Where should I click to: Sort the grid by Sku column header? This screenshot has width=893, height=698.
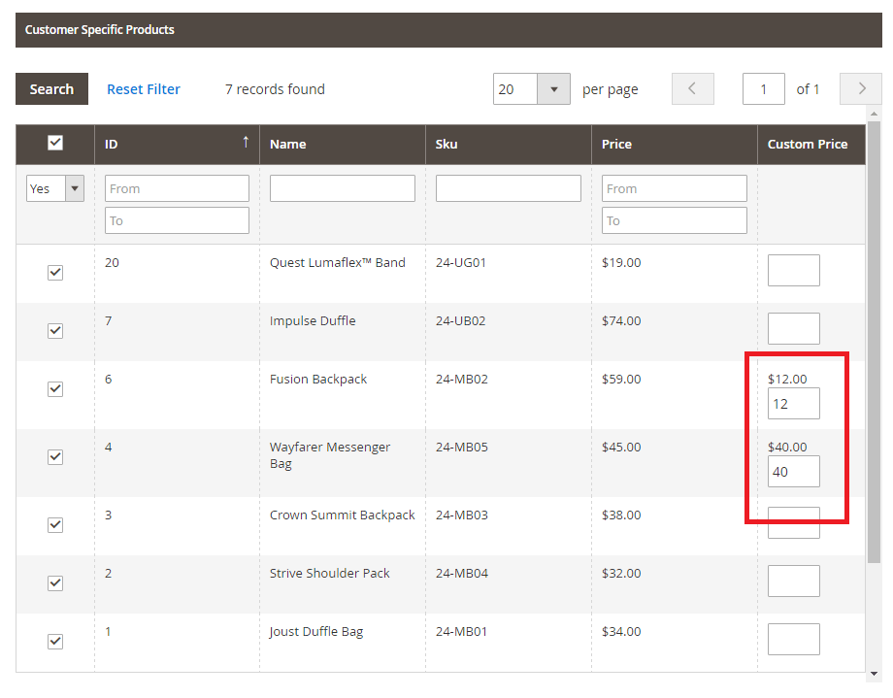point(446,144)
